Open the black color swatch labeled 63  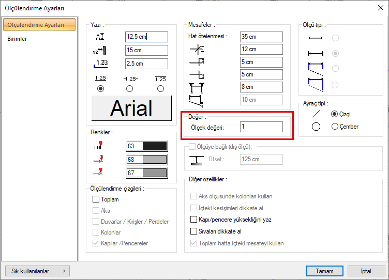154,146
